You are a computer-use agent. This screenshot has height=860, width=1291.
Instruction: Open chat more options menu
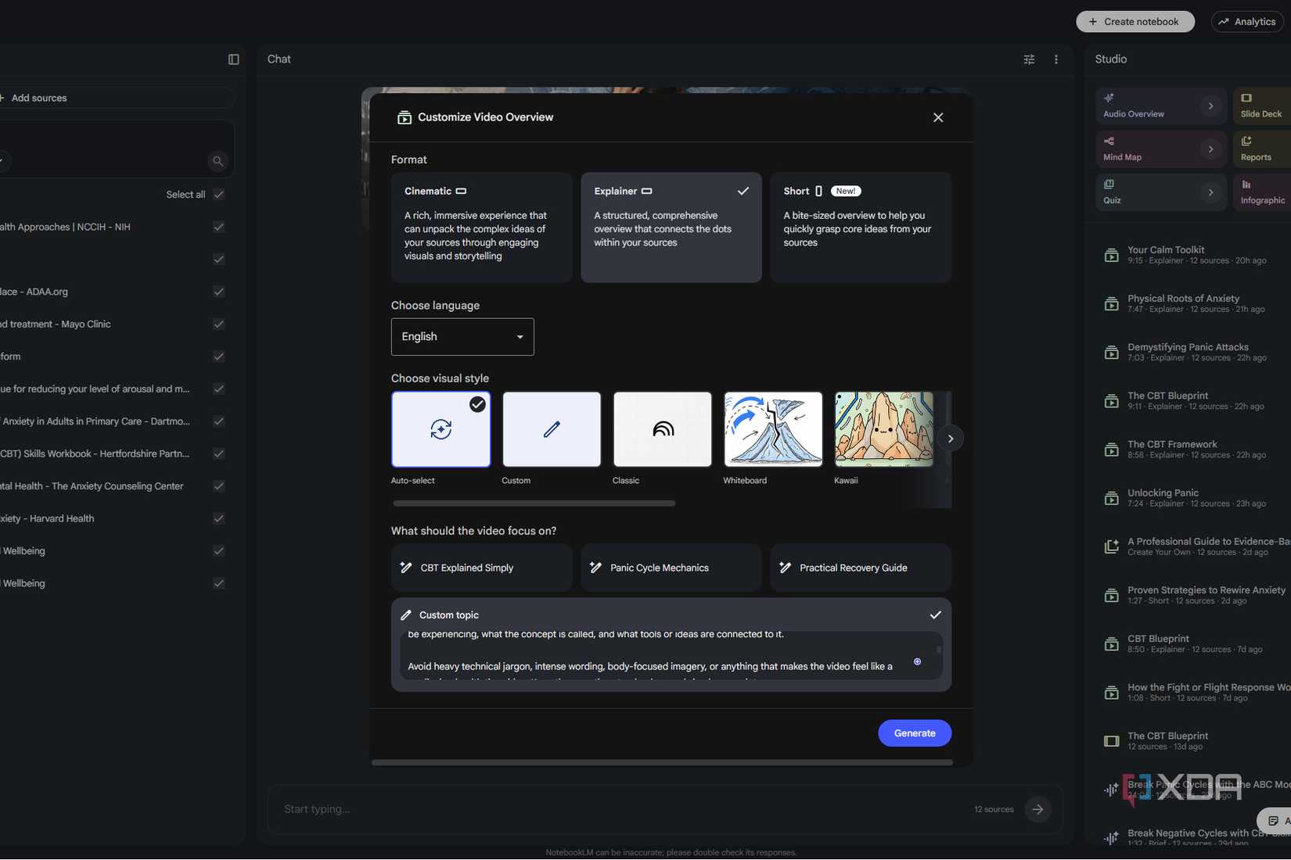1055,59
